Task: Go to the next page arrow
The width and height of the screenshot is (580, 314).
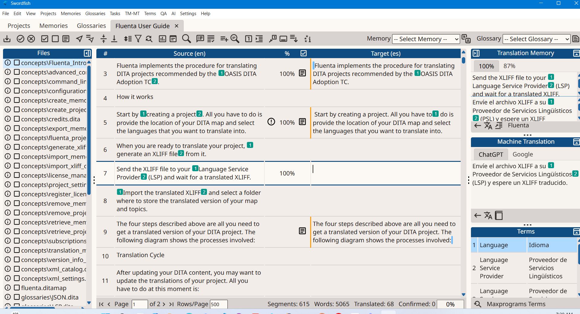Action: coord(164,304)
